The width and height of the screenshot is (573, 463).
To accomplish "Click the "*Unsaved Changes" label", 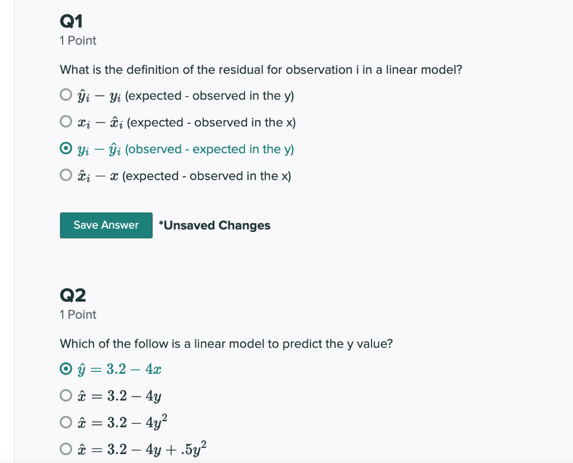I will point(214,225).
